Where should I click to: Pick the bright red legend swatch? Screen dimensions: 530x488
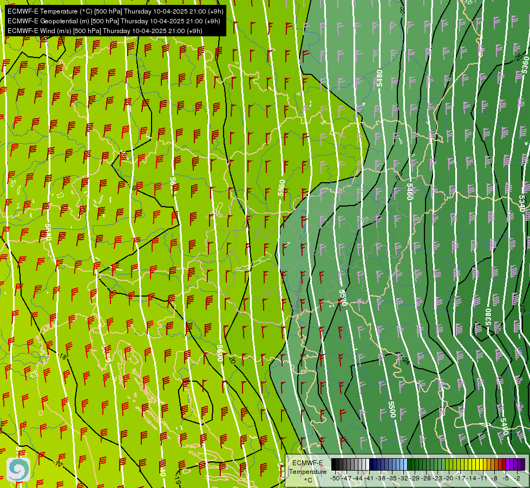(x=504, y=464)
